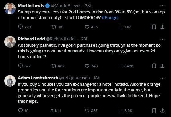Share Adam Lambsbreath's tweet via share icon
This screenshot has width=171, height=117.
tap(162, 110)
